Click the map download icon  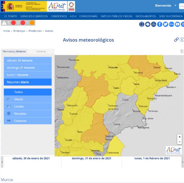point(182,51)
